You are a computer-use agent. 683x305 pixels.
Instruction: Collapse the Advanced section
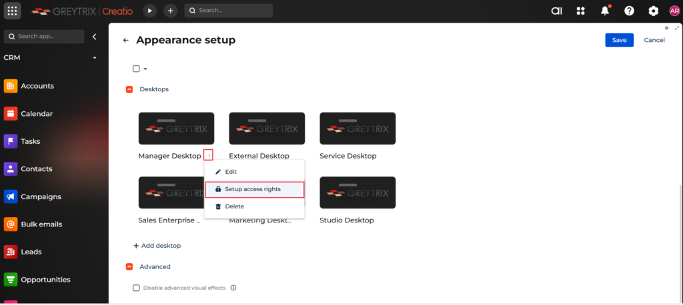(129, 266)
